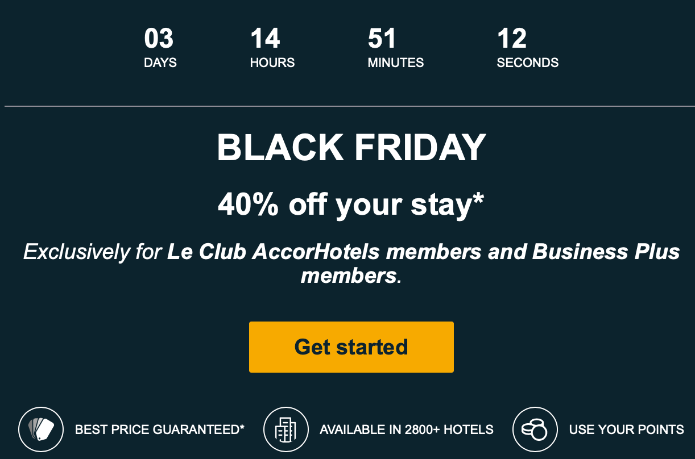Image resolution: width=695 pixels, height=459 pixels.
Task: Click the Get started button
Action: point(351,347)
